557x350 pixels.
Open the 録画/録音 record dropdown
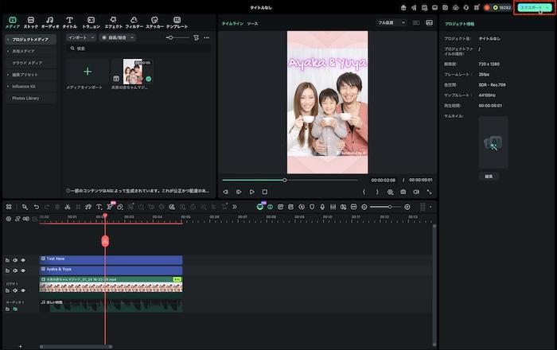coord(117,37)
